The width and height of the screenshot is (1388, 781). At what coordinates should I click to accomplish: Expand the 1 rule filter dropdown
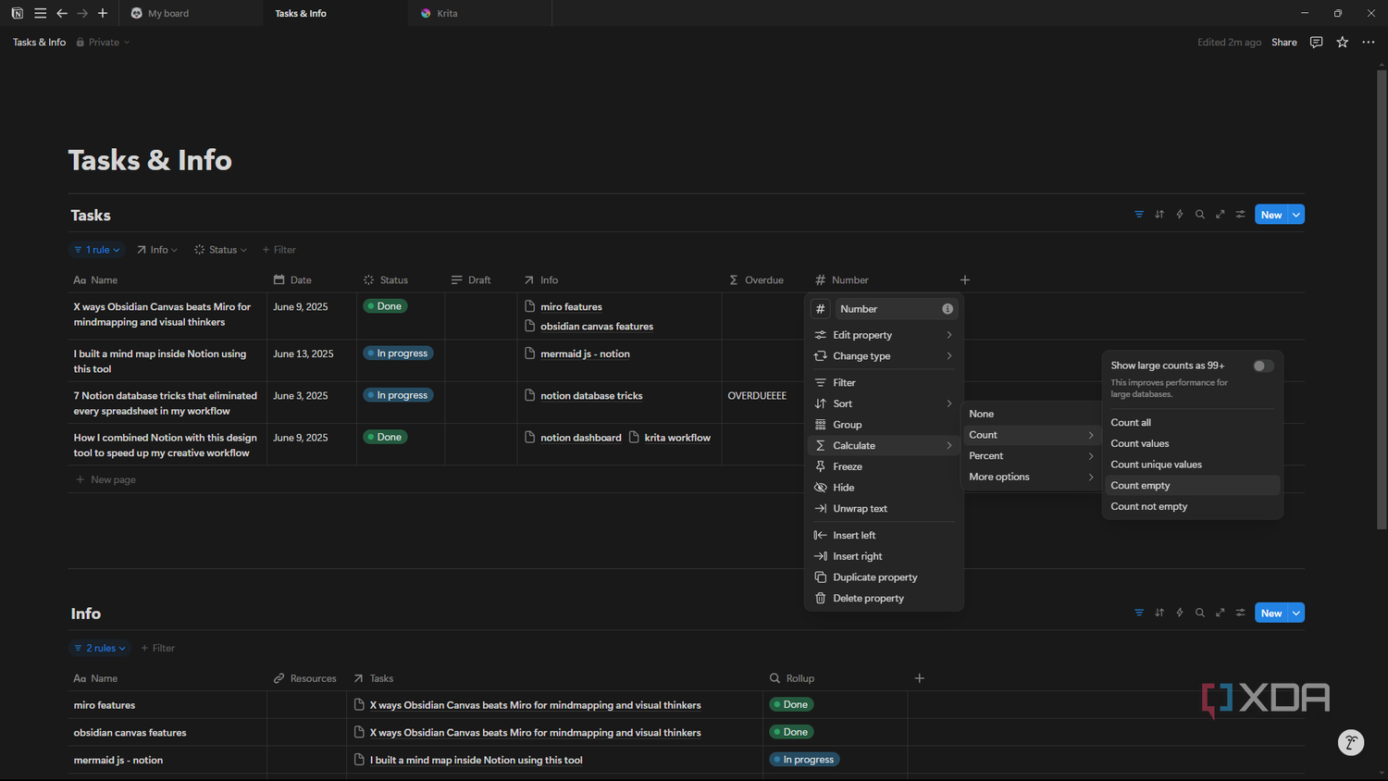click(x=97, y=250)
